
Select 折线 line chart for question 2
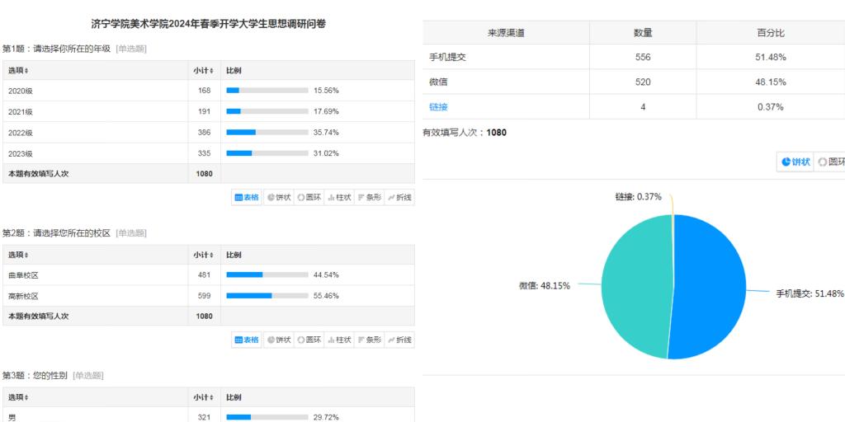(x=399, y=340)
